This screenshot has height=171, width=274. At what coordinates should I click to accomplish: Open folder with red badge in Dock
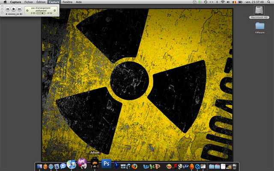[x=217, y=166]
